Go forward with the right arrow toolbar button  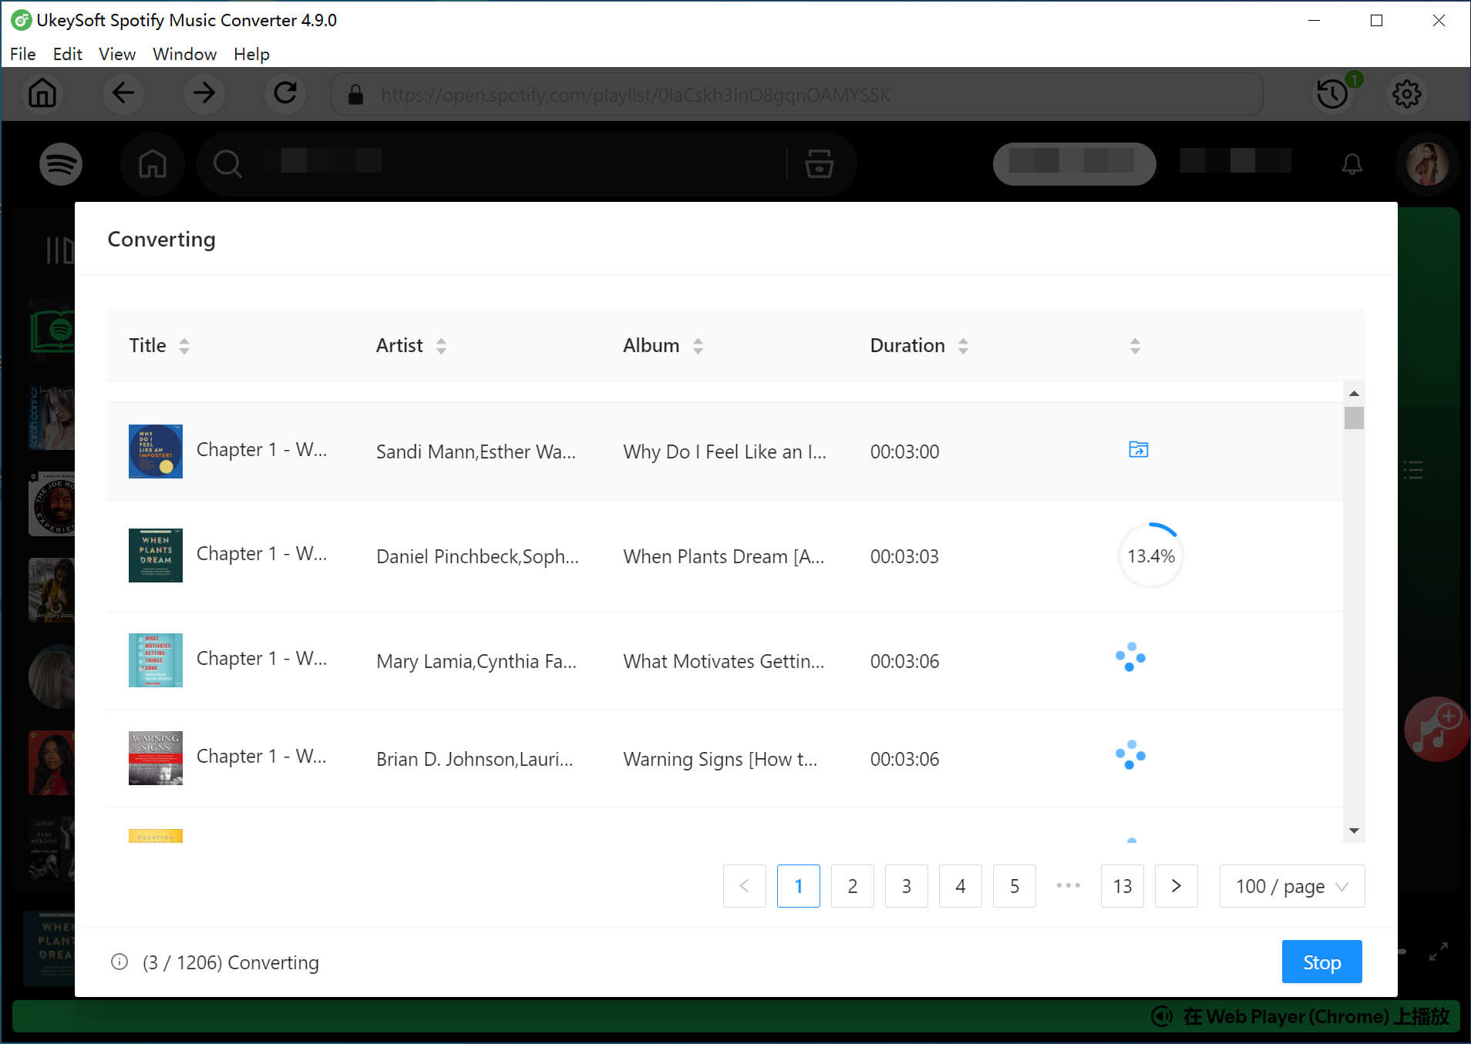pyautogui.click(x=204, y=94)
